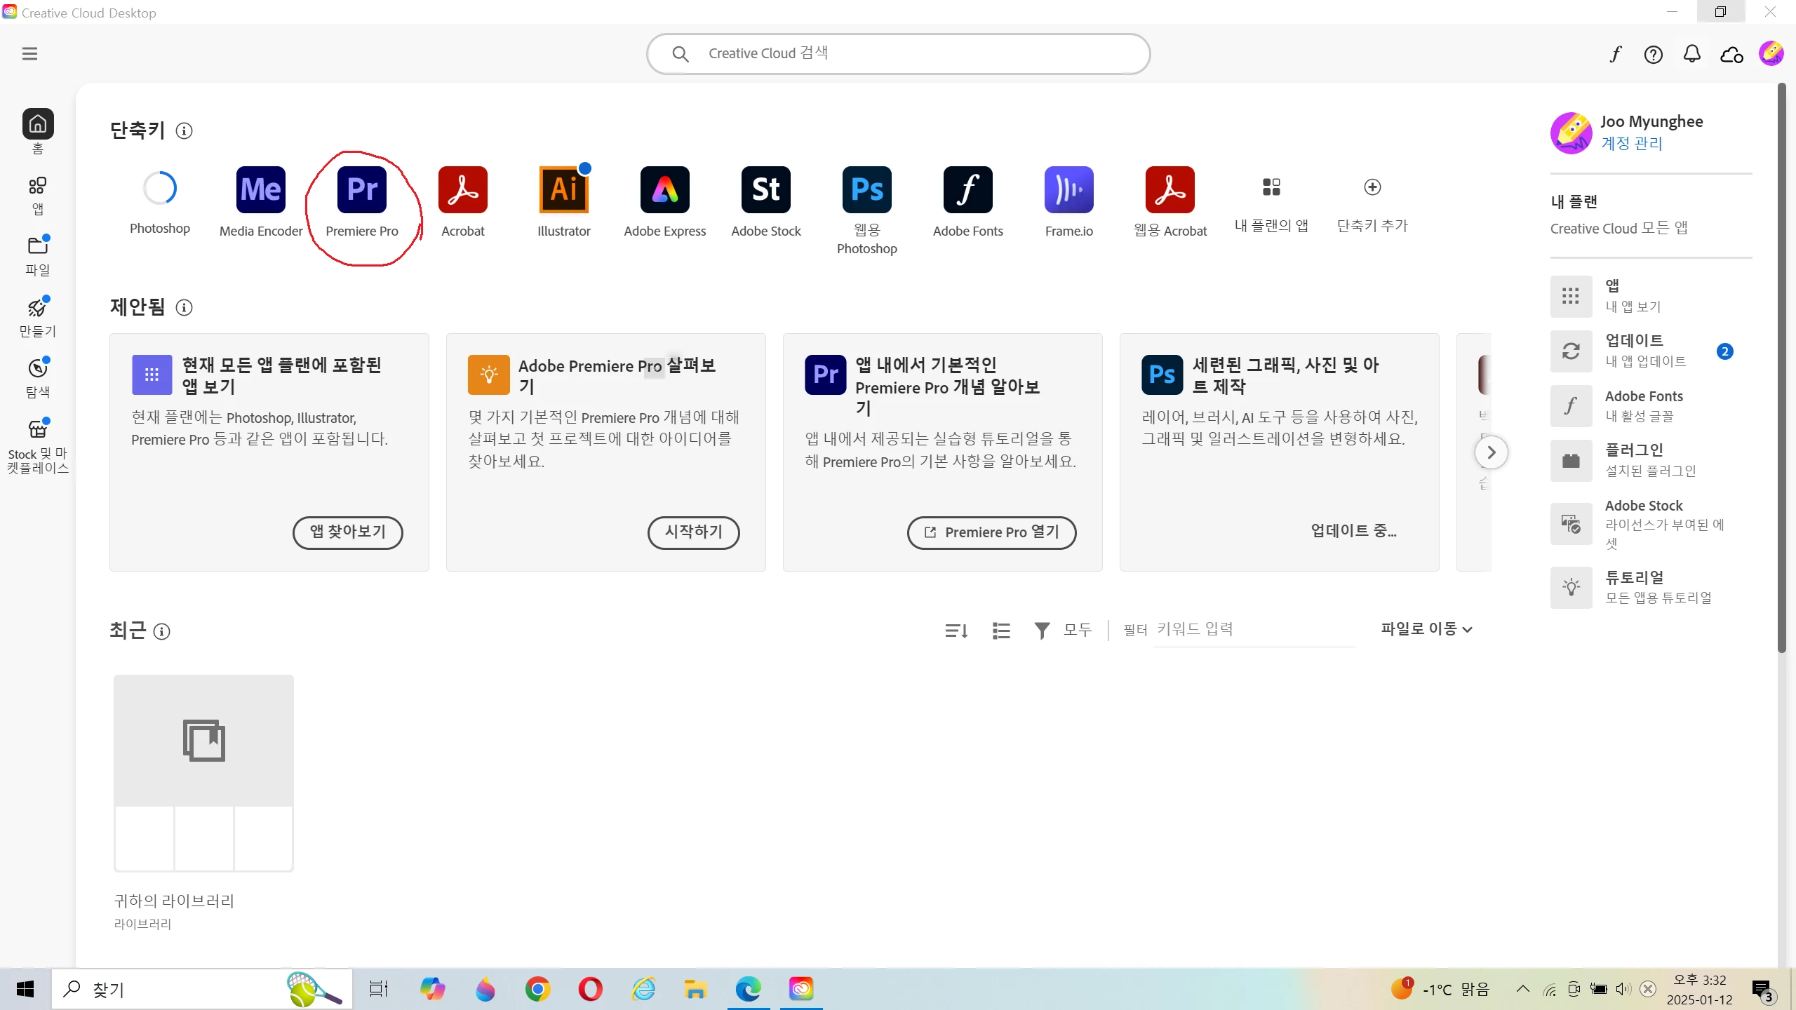The image size is (1796, 1010).
Task: Click the notifications bell icon
Action: pyautogui.click(x=1692, y=54)
